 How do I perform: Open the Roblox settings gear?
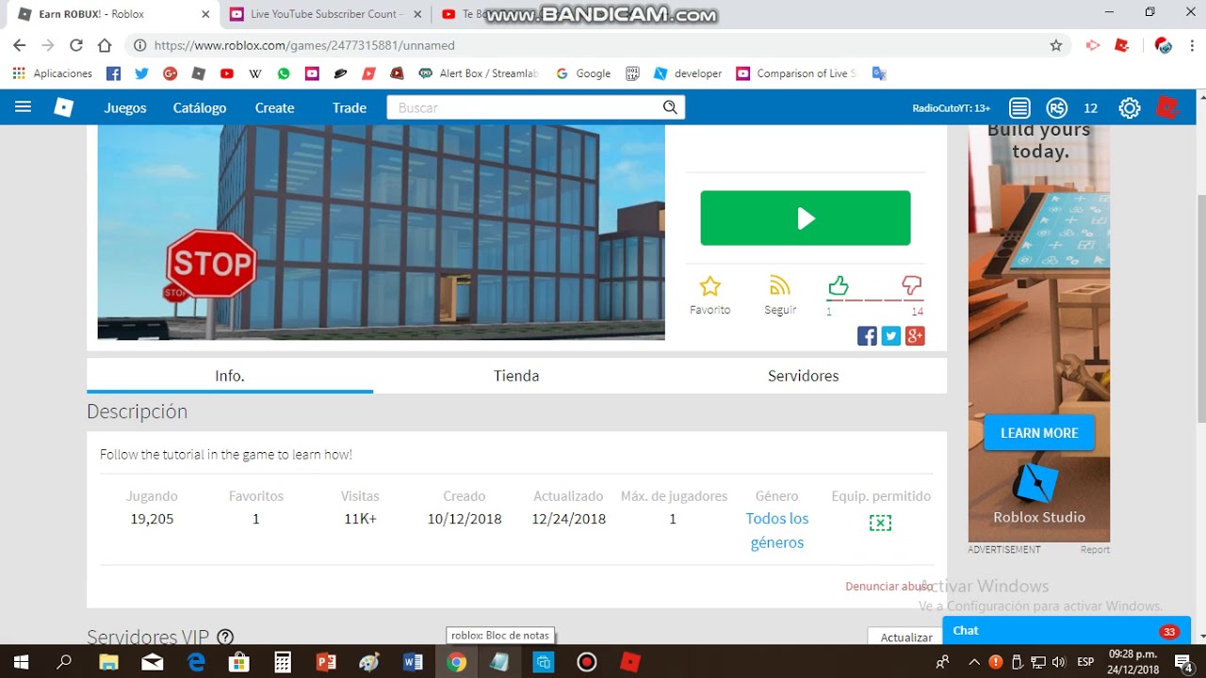tap(1129, 107)
